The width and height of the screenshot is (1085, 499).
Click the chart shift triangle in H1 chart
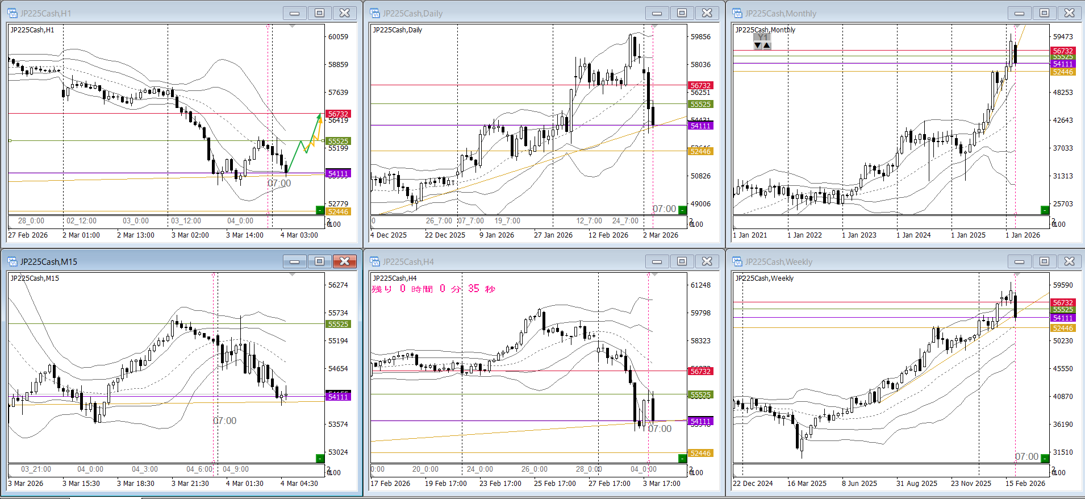(292, 26)
